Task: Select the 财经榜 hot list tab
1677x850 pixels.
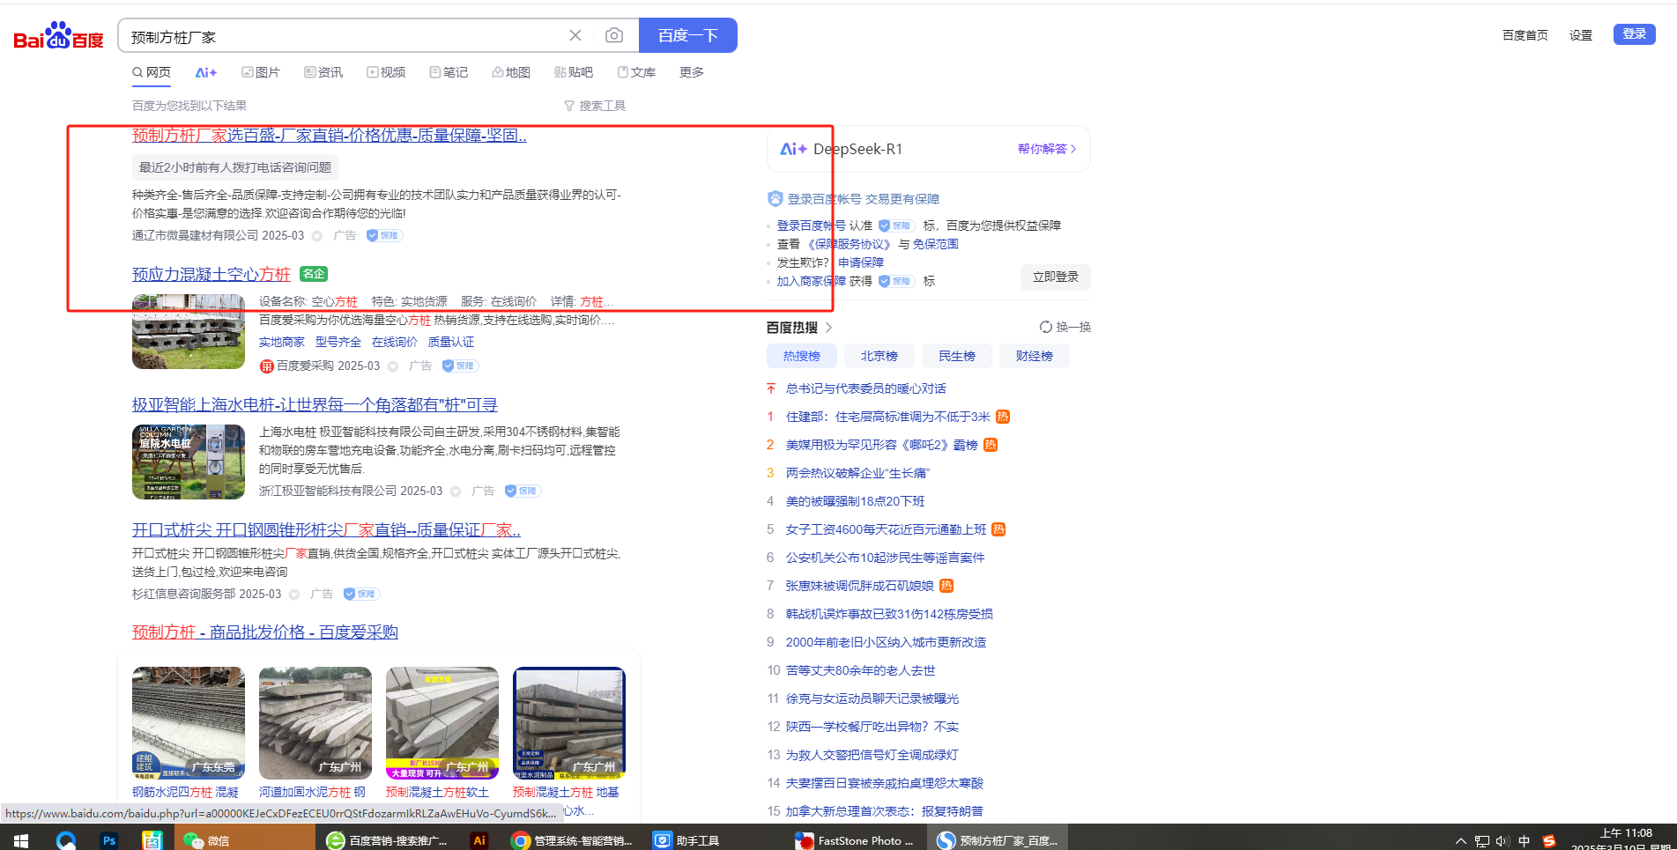Action: (x=1034, y=356)
